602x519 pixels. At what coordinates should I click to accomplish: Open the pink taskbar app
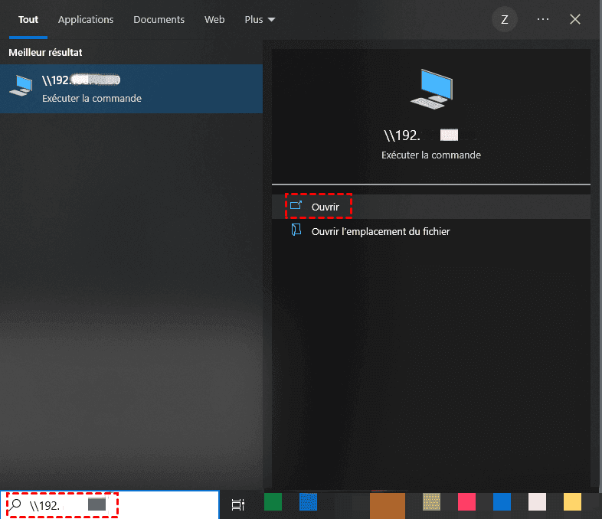[466, 501]
